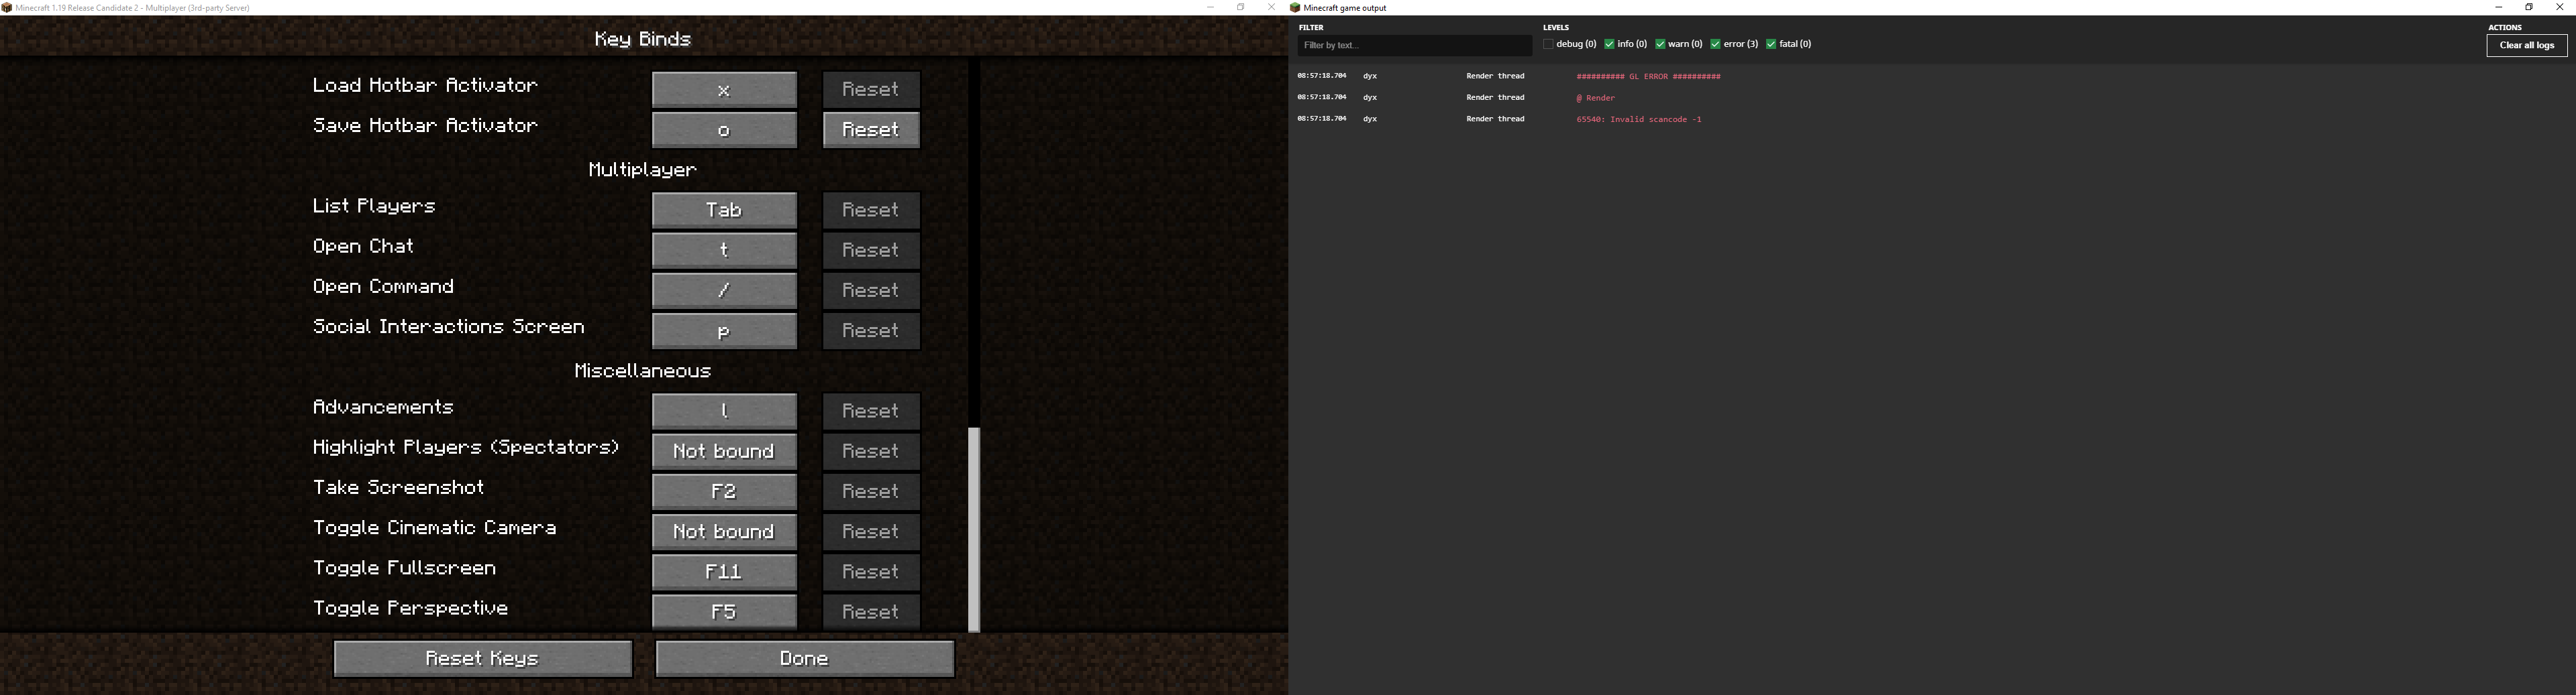2576x695 pixels.
Task: Select the Invalid scancode error log line
Action: click(1638, 120)
